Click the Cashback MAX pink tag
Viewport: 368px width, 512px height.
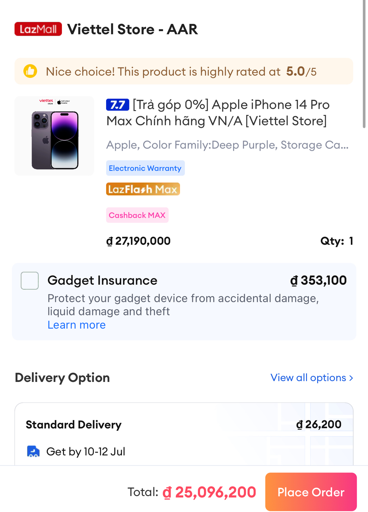tap(137, 215)
